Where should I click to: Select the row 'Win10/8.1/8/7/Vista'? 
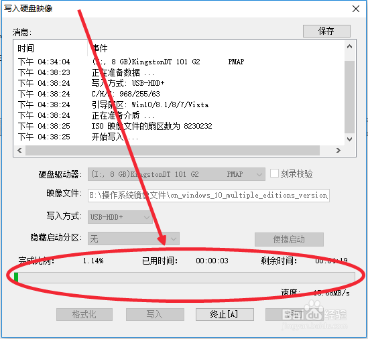[180, 105]
